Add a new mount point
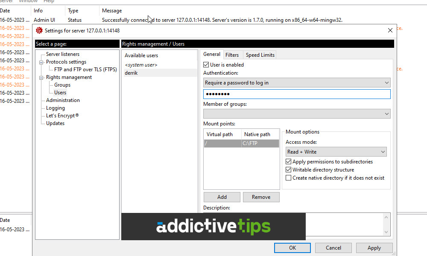The height and width of the screenshot is (256, 427). (x=222, y=197)
